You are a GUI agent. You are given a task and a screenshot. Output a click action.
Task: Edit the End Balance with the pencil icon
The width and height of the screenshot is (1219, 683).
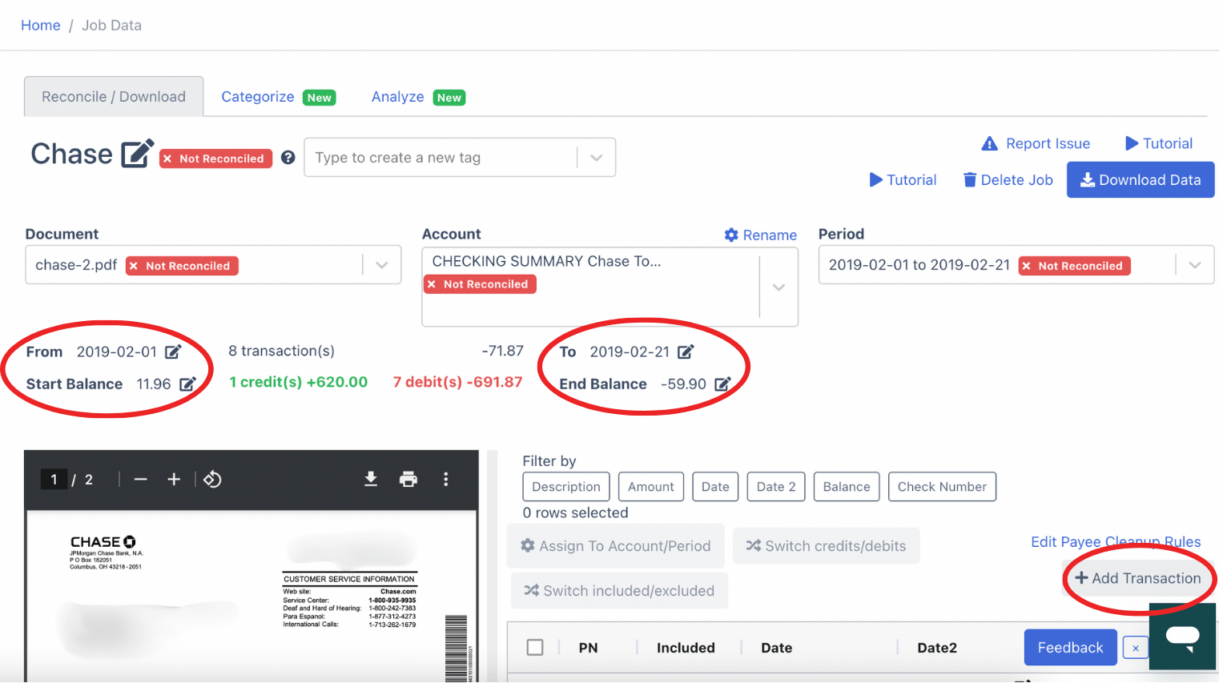click(722, 384)
